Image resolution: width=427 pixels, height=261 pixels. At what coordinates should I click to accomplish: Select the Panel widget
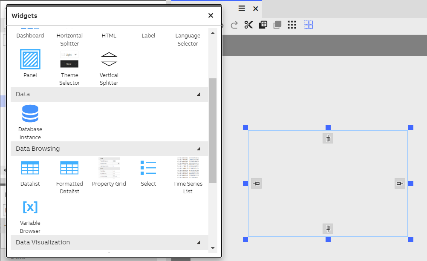tap(30, 59)
